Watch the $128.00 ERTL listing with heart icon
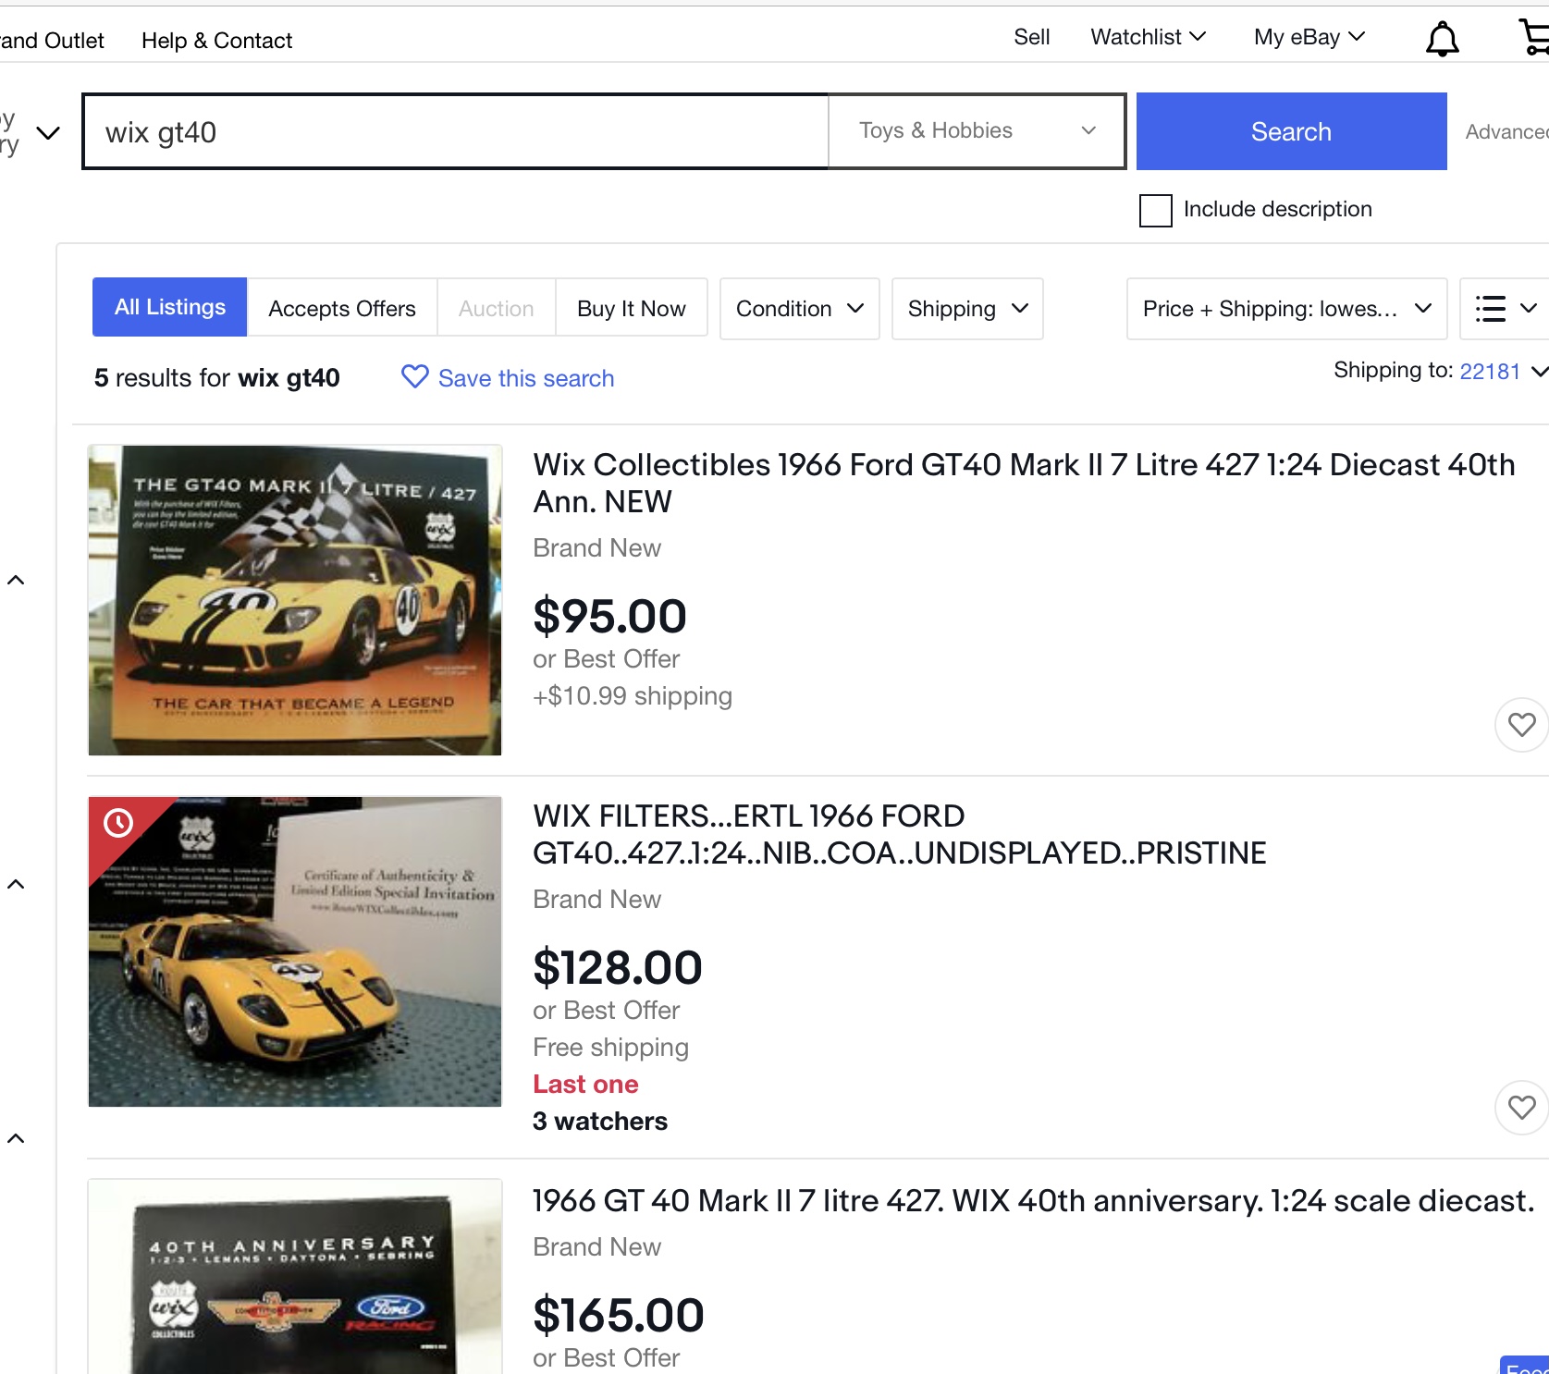The height and width of the screenshot is (1374, 1549). pos(1521,1108)
